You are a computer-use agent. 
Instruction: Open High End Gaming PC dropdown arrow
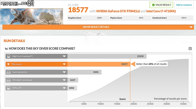(64, 56)
